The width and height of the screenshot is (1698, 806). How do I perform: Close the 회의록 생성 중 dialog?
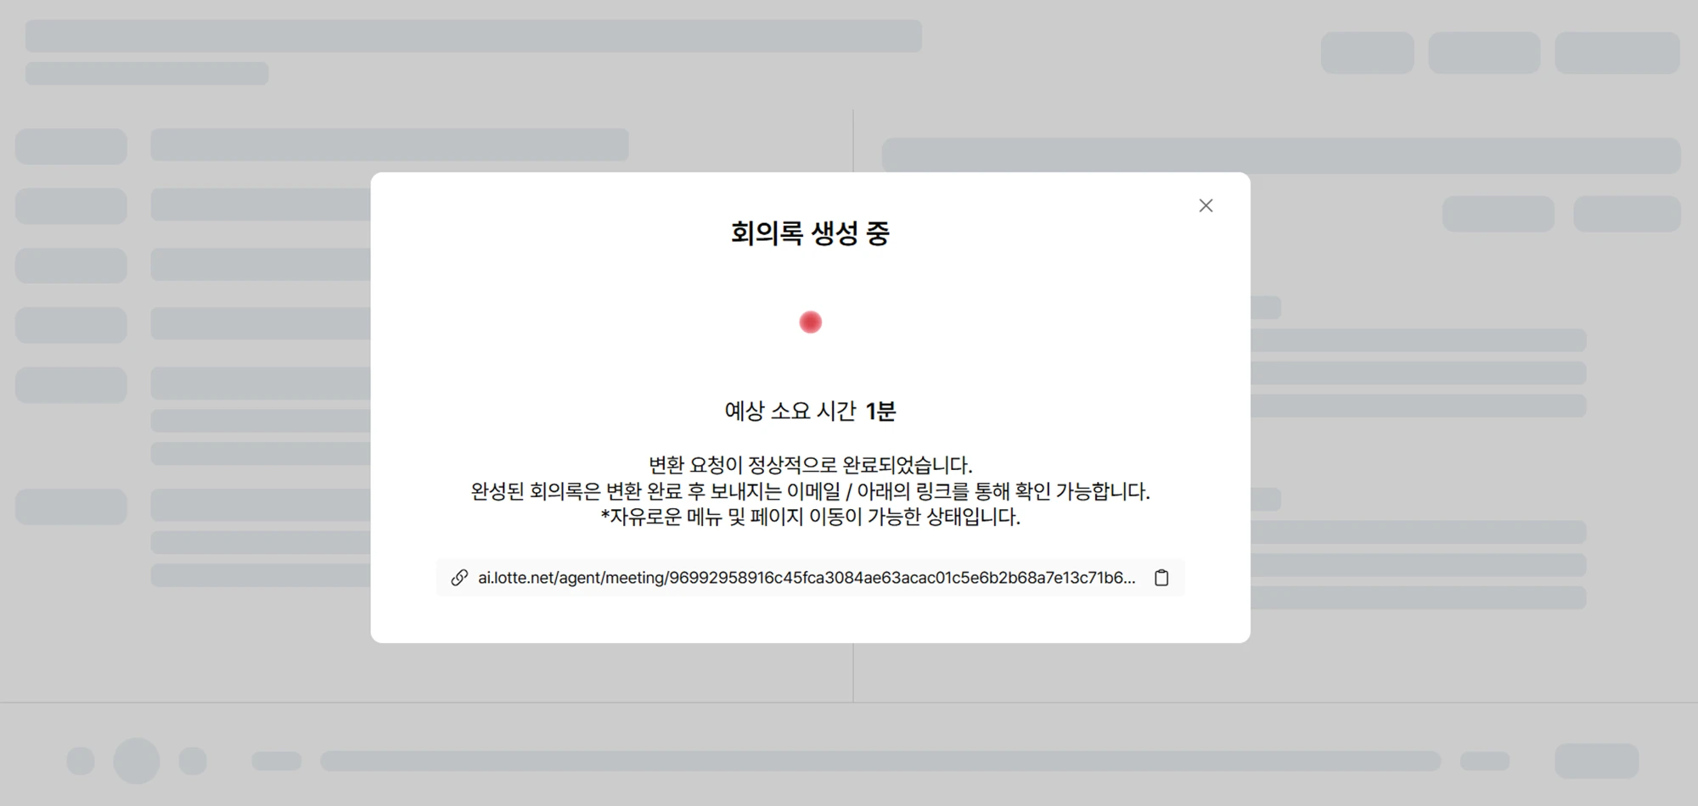pos(1206,205)
